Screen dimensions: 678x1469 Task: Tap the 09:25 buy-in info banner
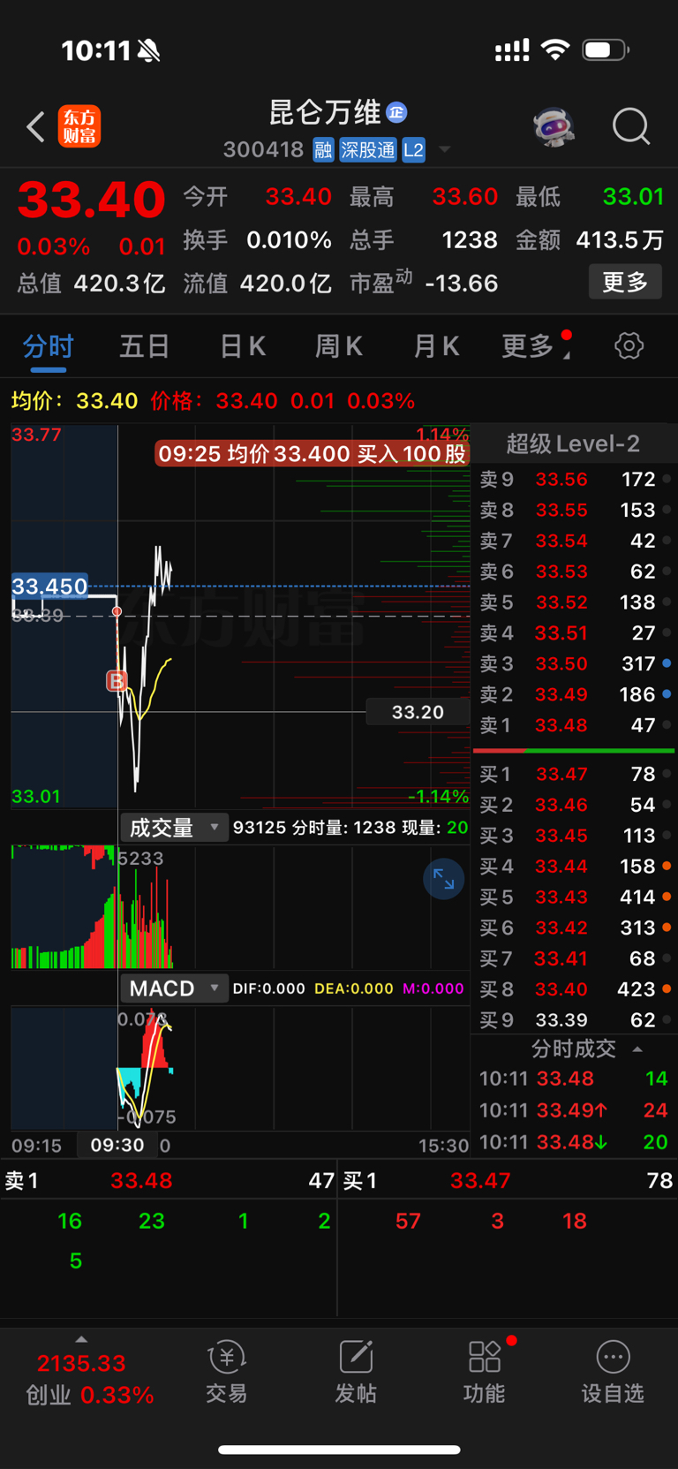(x=313, y=454)
